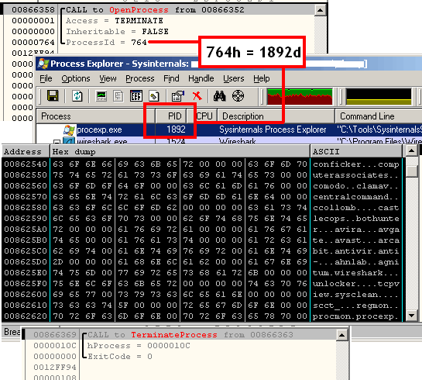This screenshot has height=380, width=422.
Task: Click the CPU usage history graph
Action: (x=300, y=96)
